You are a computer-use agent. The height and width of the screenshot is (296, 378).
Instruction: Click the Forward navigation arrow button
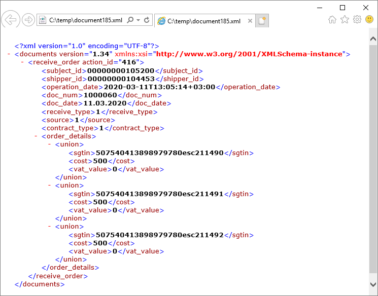point(28,20)
